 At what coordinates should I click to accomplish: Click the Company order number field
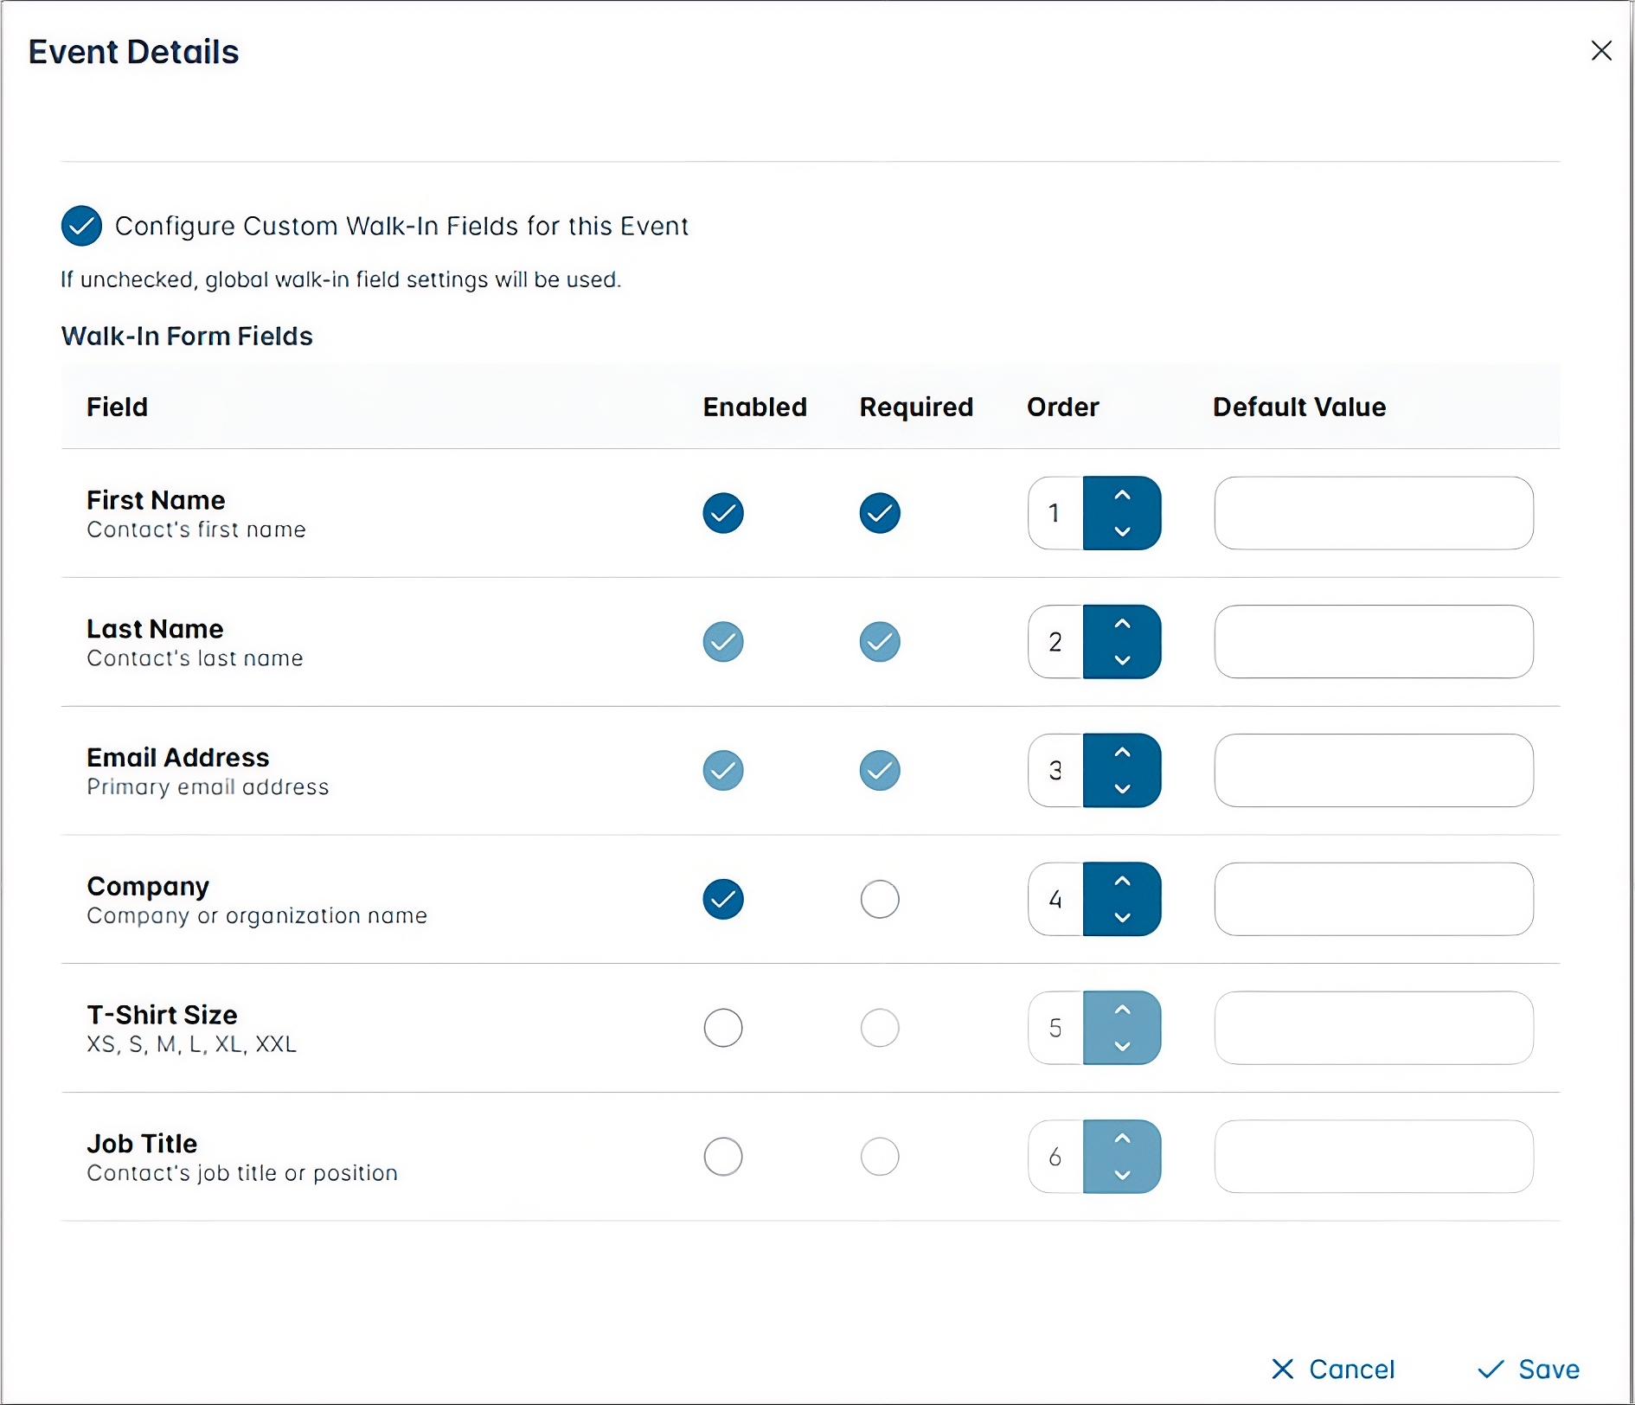pyautogui.click(x=1055, y=899)
